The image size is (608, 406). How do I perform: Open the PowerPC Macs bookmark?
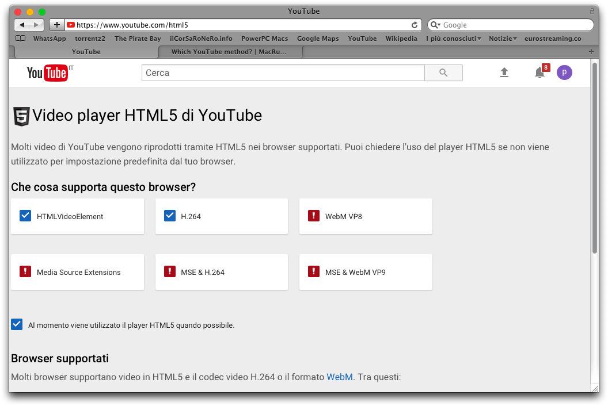point(264,39)
